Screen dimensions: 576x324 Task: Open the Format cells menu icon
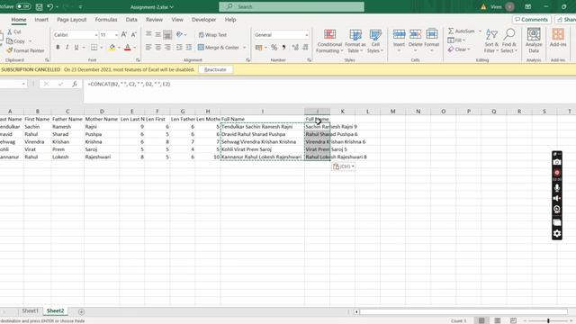[x=432, y=34]
